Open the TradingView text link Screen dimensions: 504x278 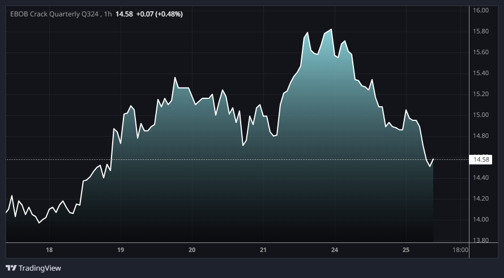coord(40,268)
